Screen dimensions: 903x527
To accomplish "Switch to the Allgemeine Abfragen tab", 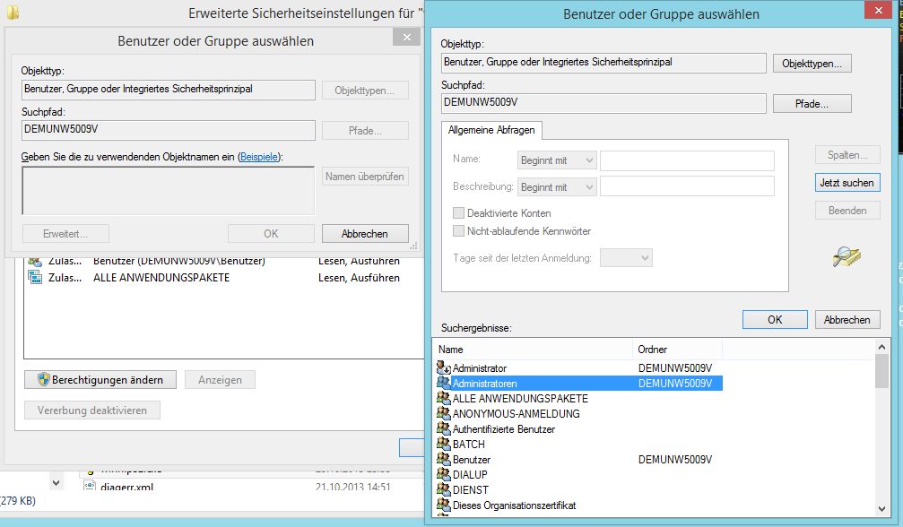I will click(x=491, y=130).
